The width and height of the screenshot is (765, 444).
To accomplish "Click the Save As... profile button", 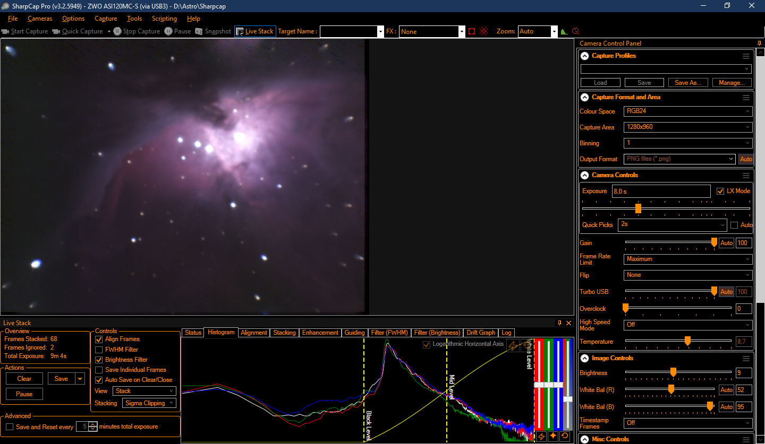I will tap(687, 83).
